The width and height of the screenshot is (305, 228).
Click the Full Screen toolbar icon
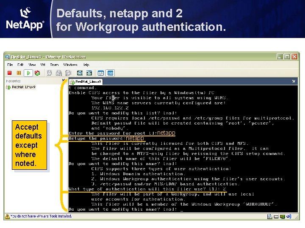click(x=80, y=73)
